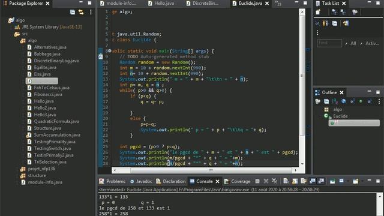This screenshot has width=384, height=216.
Task: Remove launch from Console
Action: [x=266, y=181]
